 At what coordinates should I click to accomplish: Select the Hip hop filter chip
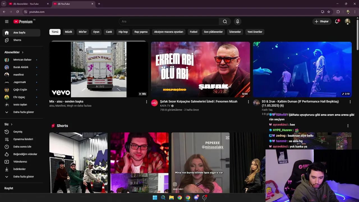point(123,32)
